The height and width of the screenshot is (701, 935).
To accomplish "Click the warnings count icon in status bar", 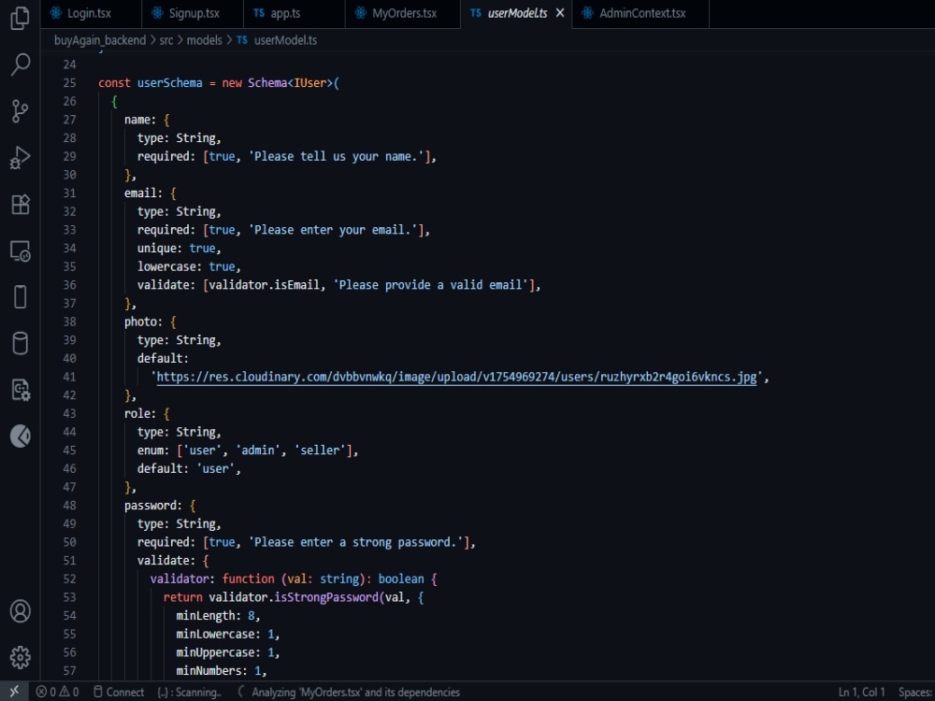I will tap(68, 692).
